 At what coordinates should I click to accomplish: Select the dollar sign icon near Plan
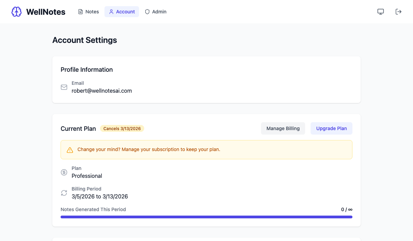(64, 172)
